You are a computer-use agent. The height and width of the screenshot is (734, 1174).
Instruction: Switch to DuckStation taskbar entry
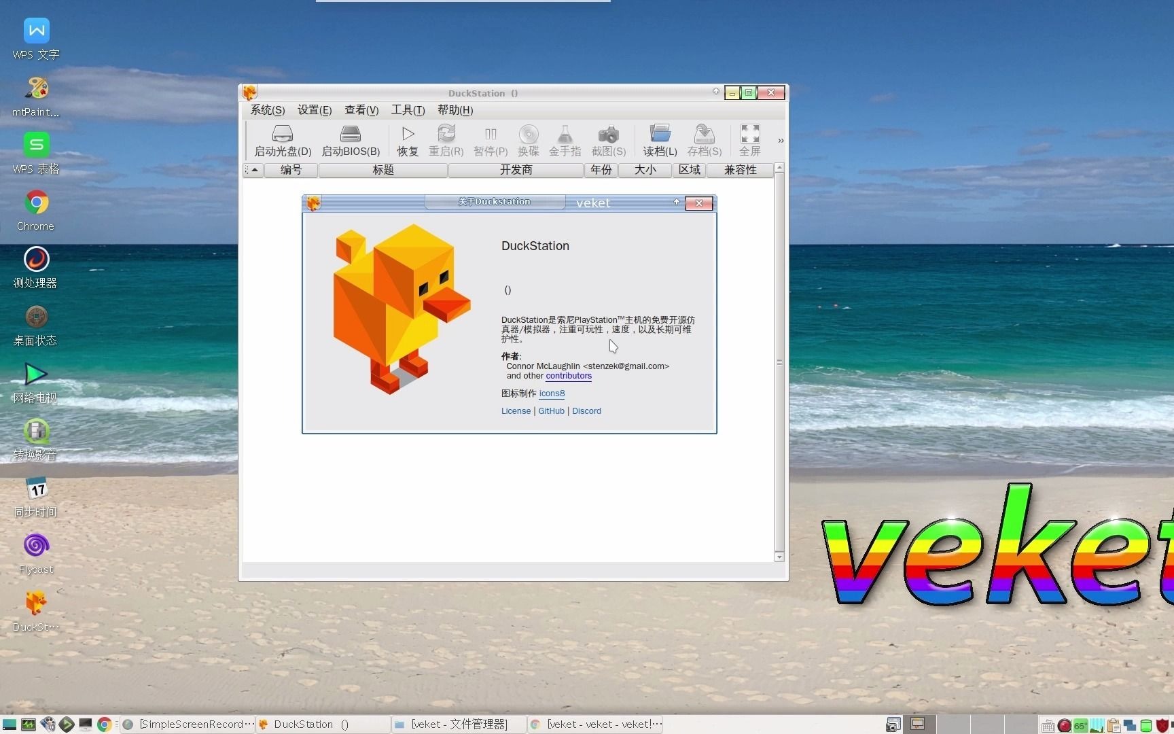[x=323, y=724]
